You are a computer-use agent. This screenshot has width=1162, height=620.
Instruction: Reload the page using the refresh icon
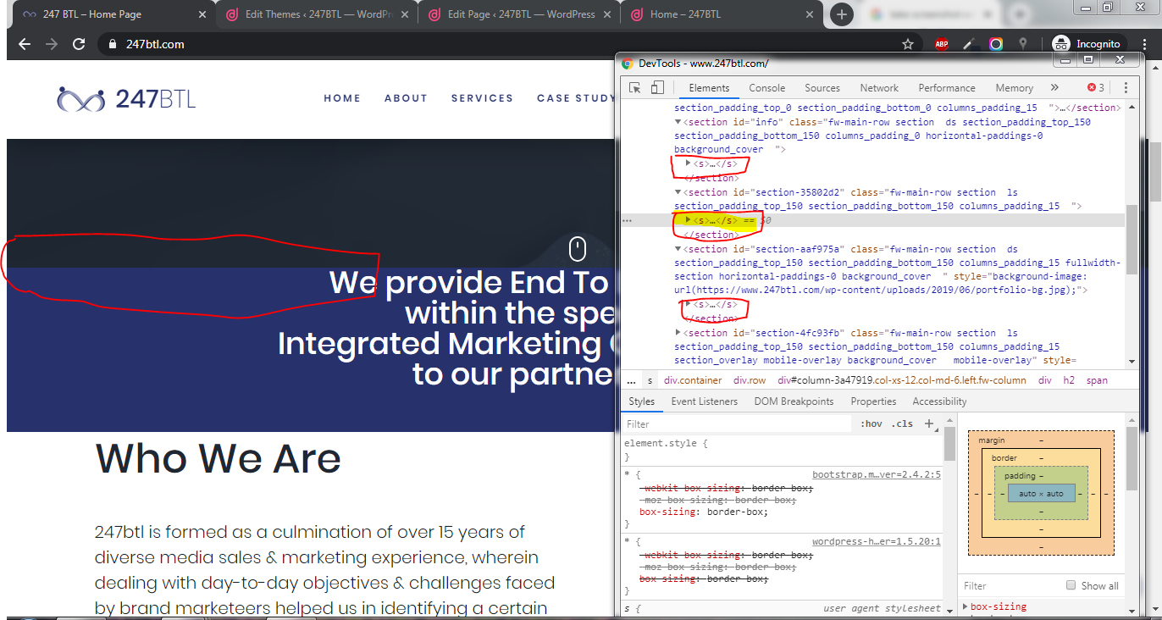click(79, 44)
